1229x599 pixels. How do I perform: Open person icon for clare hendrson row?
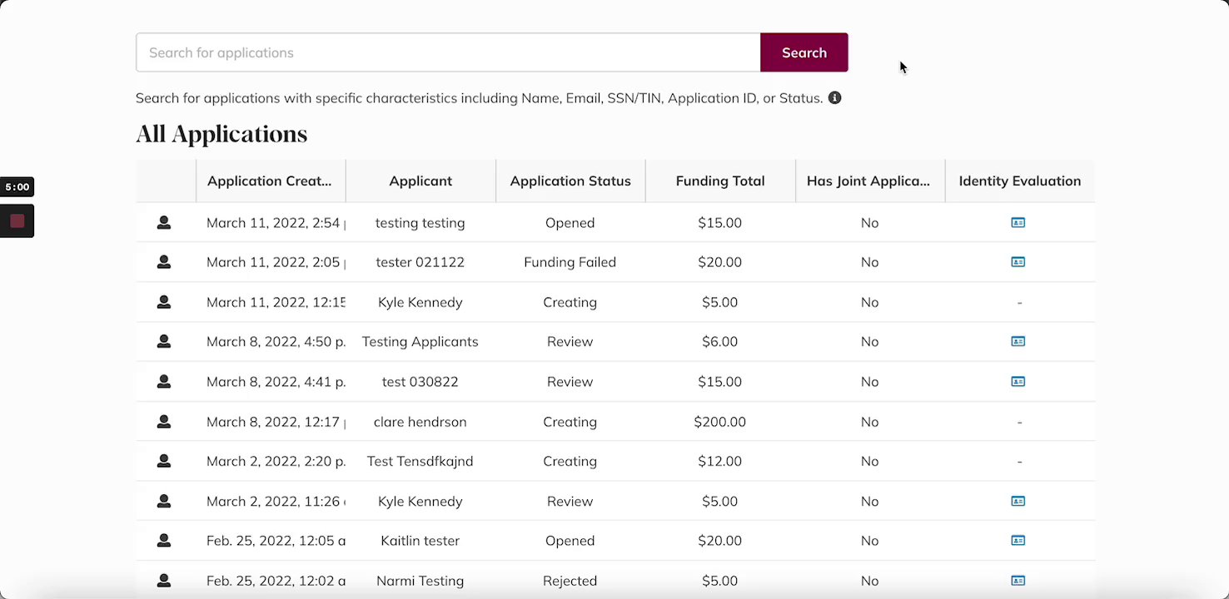click(x=164, y=422)
